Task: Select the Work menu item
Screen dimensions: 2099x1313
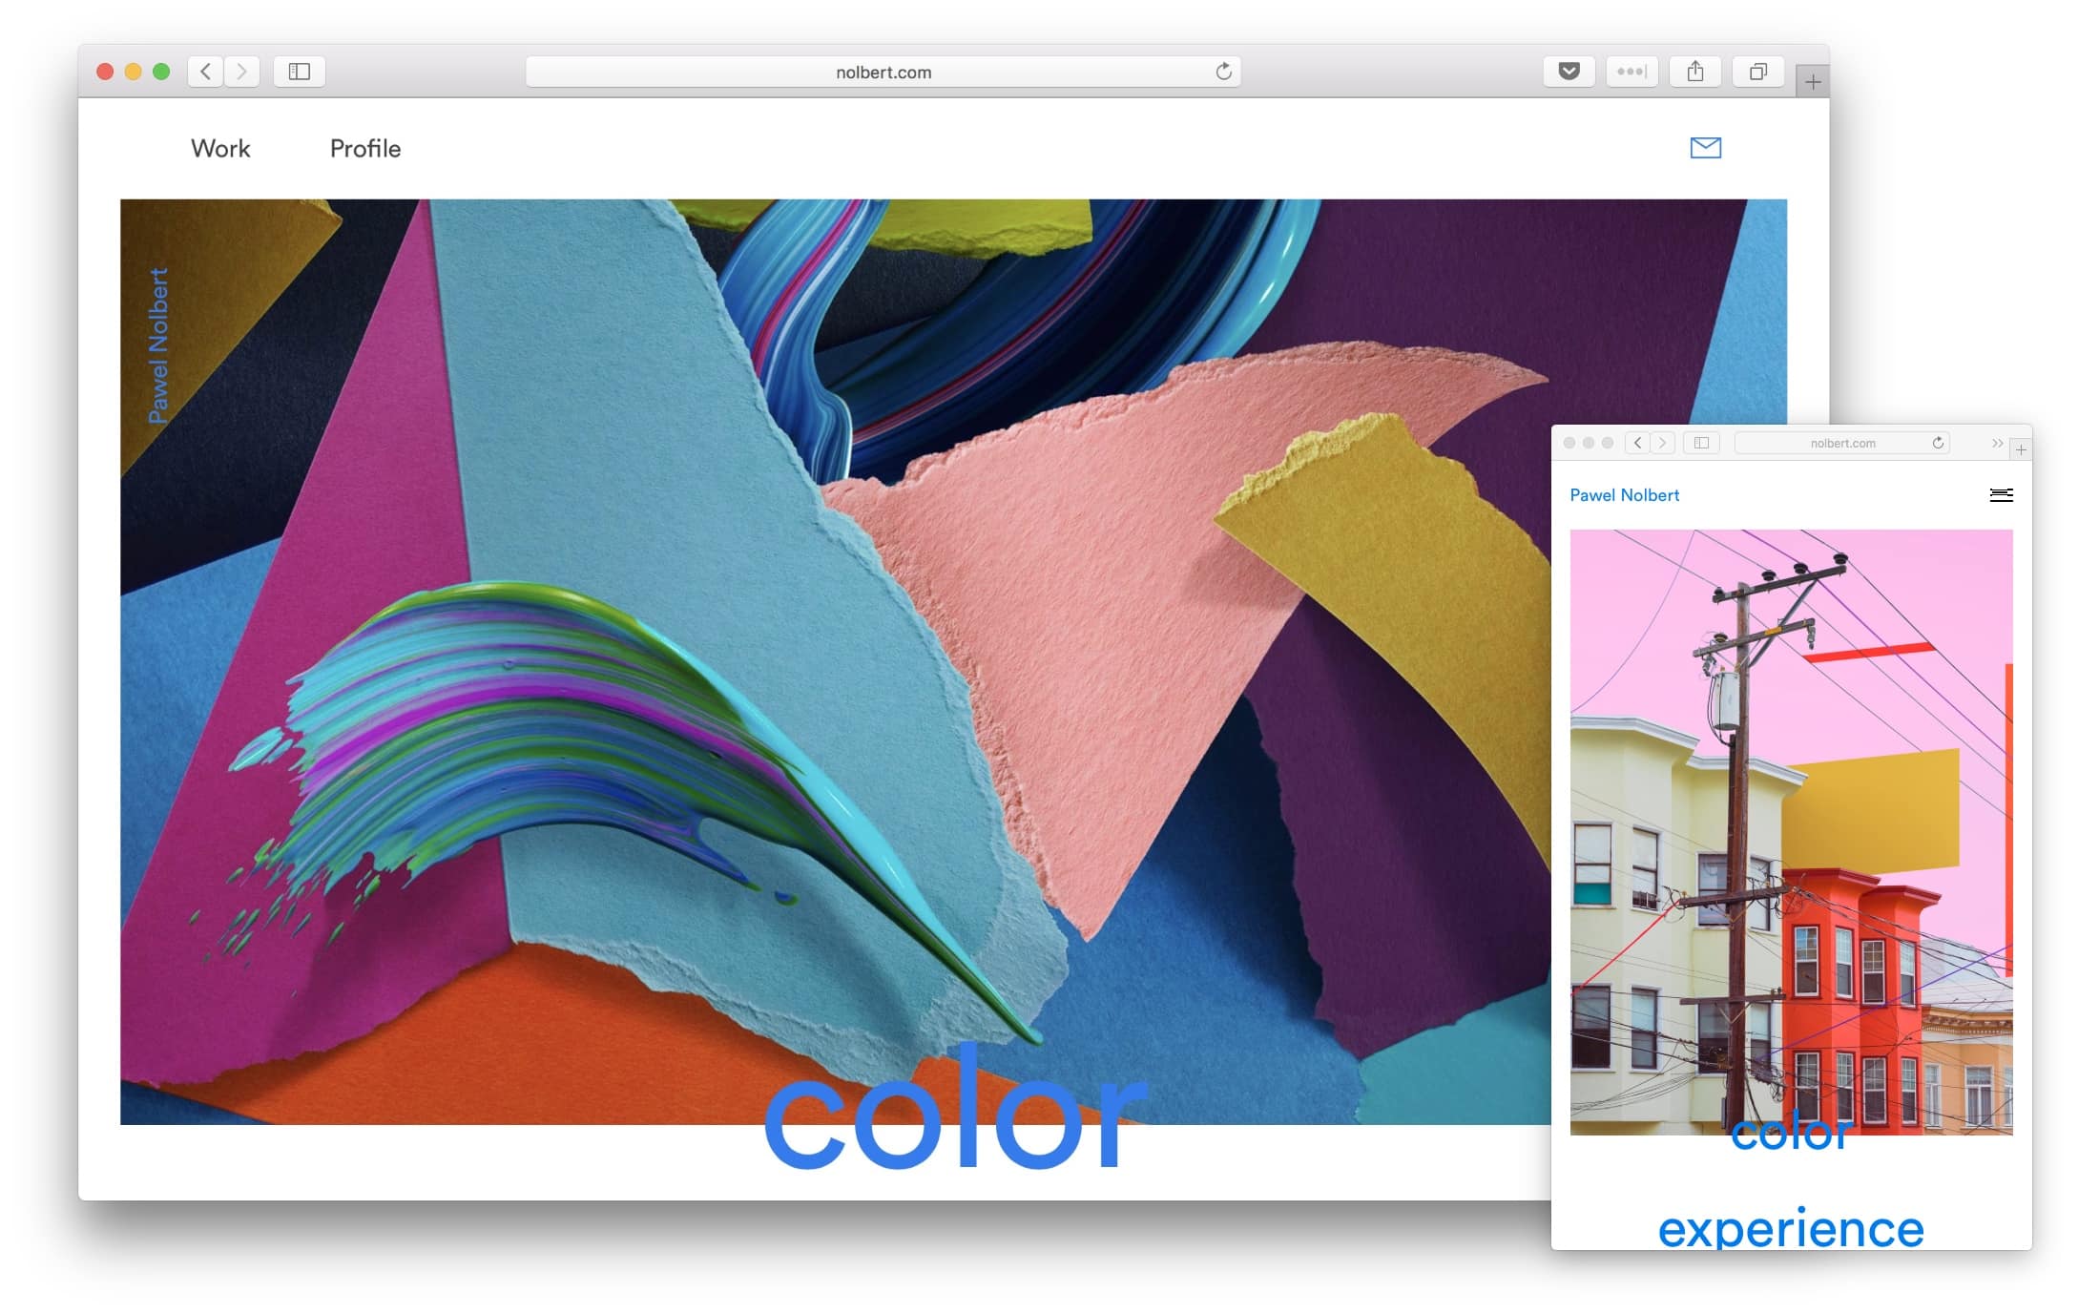Action: tap(219, 148)
